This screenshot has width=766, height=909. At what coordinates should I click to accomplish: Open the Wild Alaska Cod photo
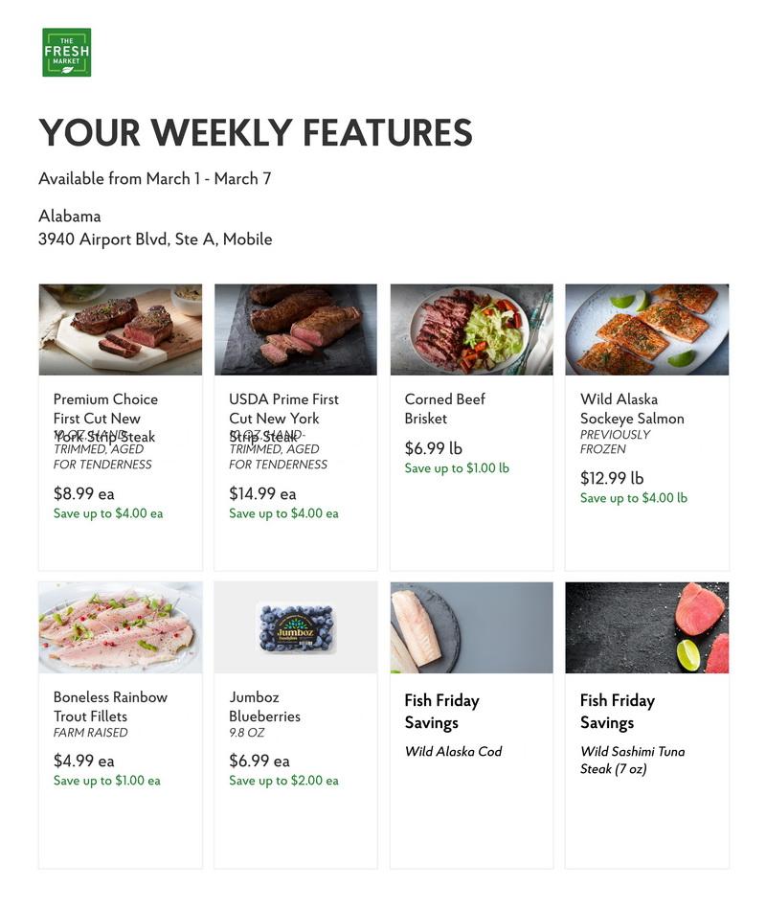[x=472, y=627]
